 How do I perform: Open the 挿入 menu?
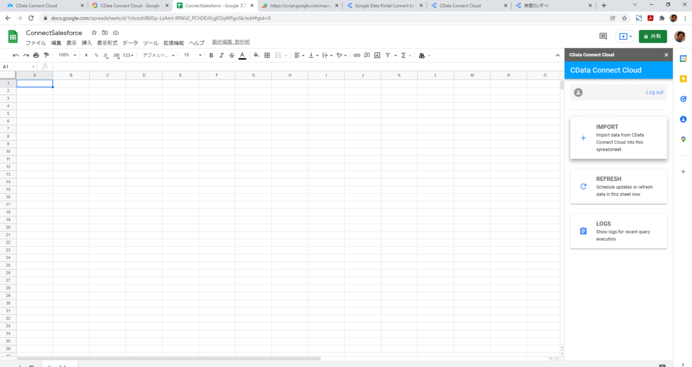pos(86,43)
